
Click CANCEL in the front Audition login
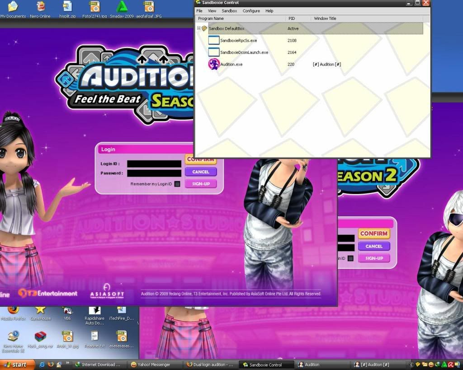tap(201, 172)
